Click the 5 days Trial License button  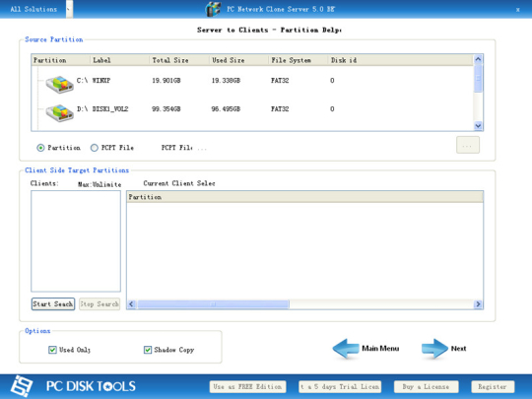(340, 387)
